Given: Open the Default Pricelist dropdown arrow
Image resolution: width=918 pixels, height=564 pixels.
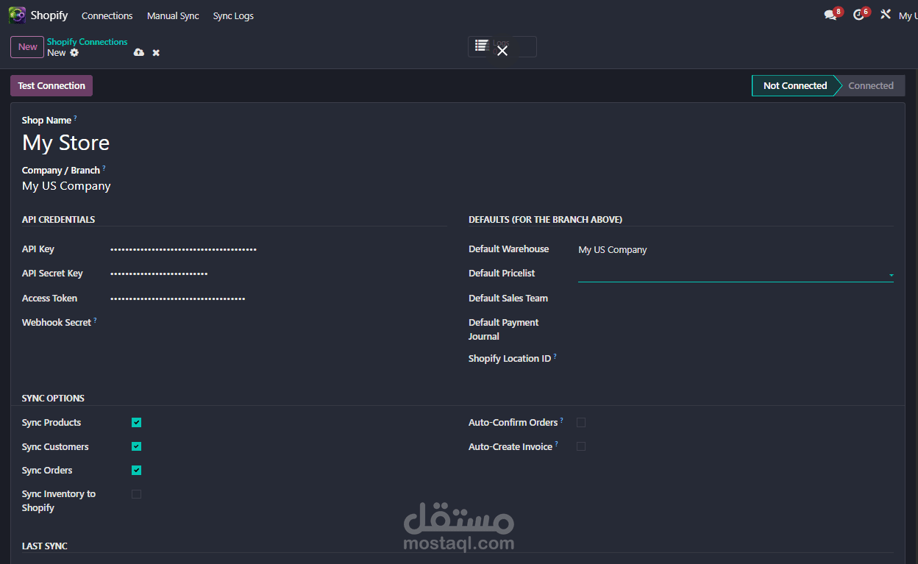Looking at the screenshot, I should pos(891,275).
